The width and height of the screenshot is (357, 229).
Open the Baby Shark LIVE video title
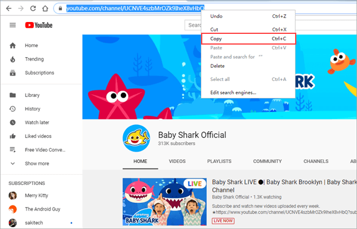click(284, 186)
